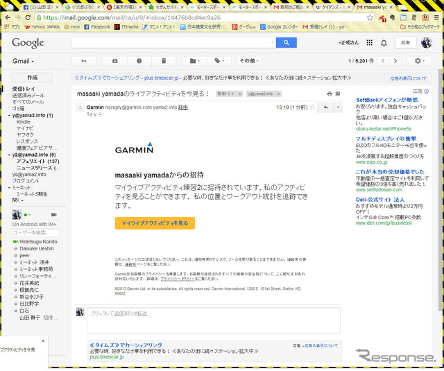Click +正昭さん Google+ profile link
This screenshot has width=444, height=371.
(x=348, y=43)
